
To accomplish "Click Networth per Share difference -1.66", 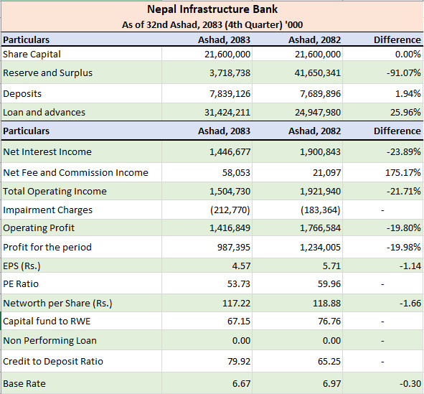I will point(410,304).
